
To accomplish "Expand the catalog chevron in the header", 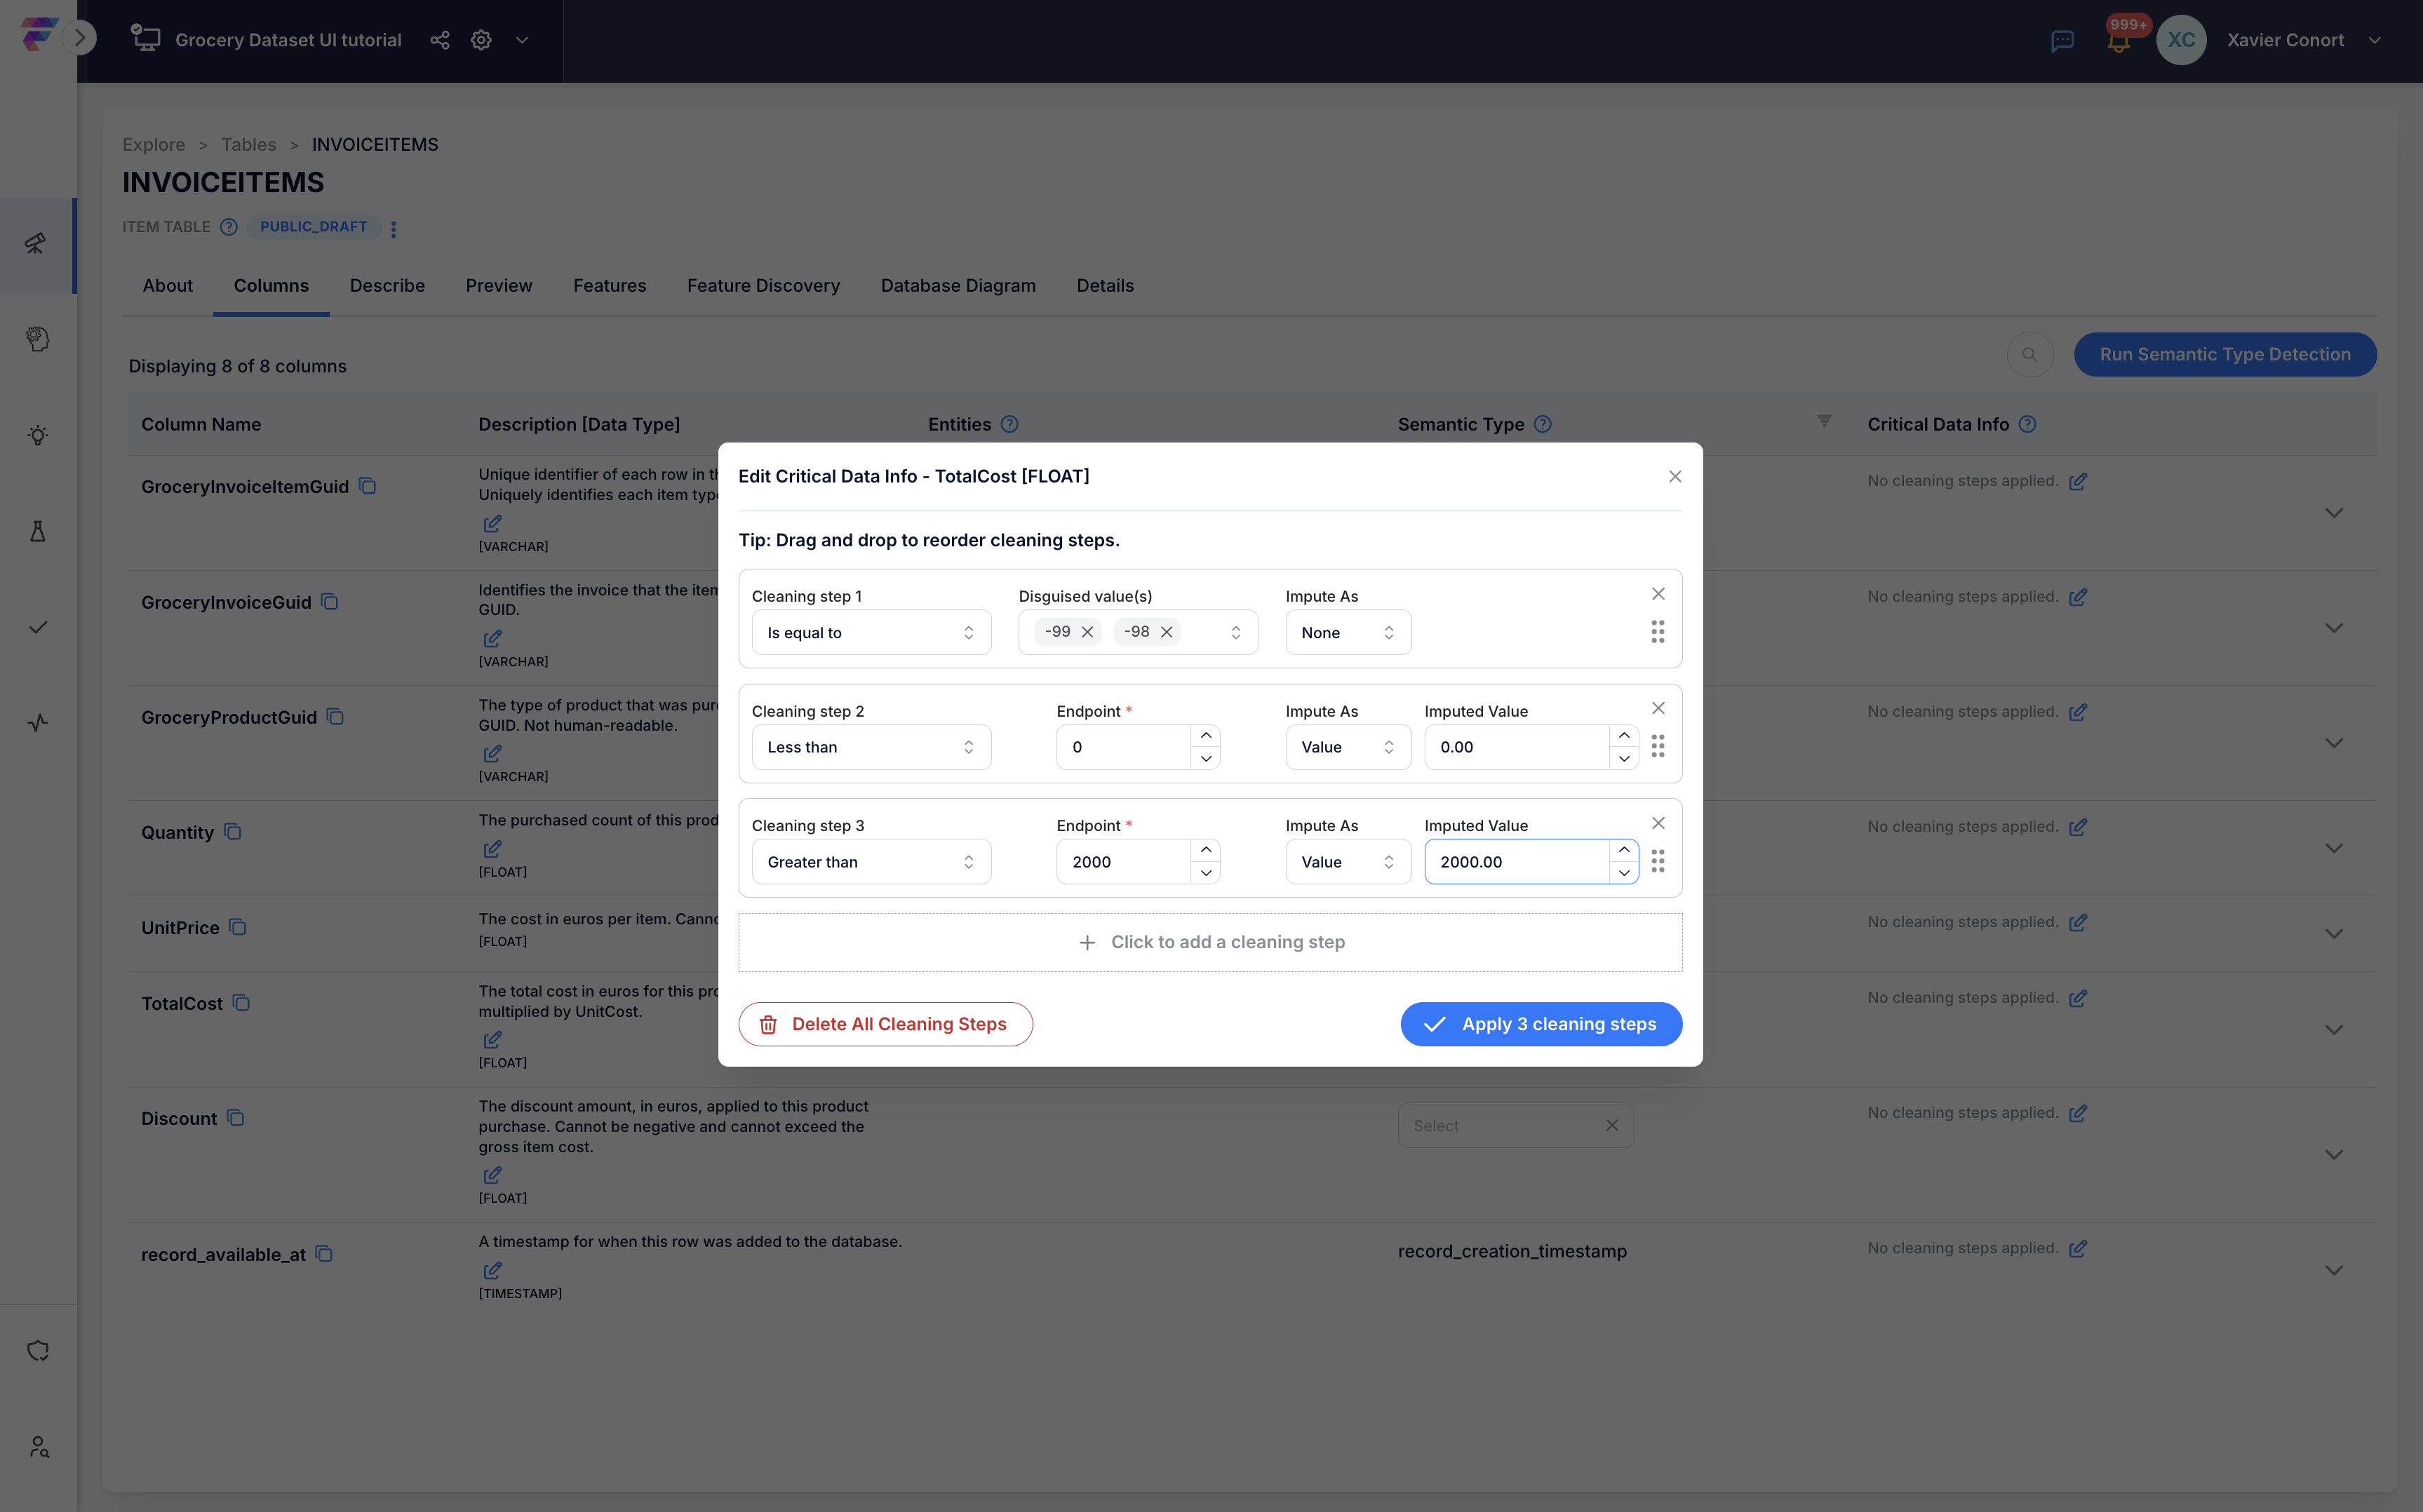I will [x=522, y=40].
